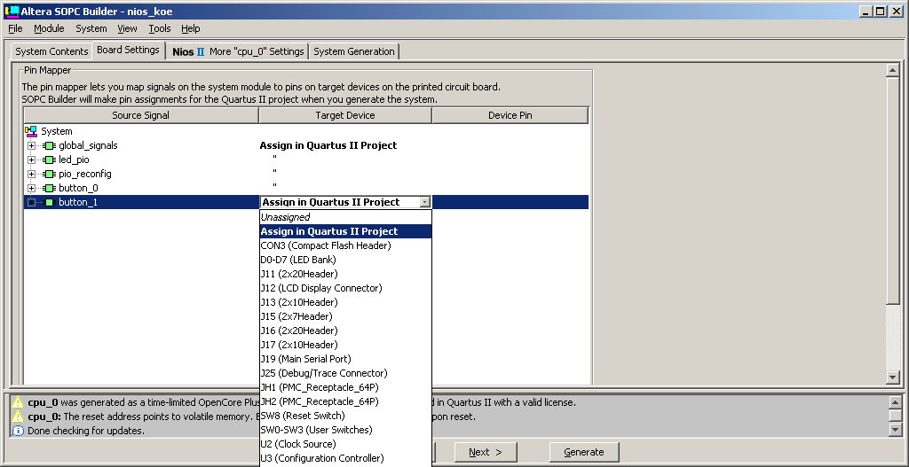Click the main panel scrollbar up arrow

coord(893,71)
